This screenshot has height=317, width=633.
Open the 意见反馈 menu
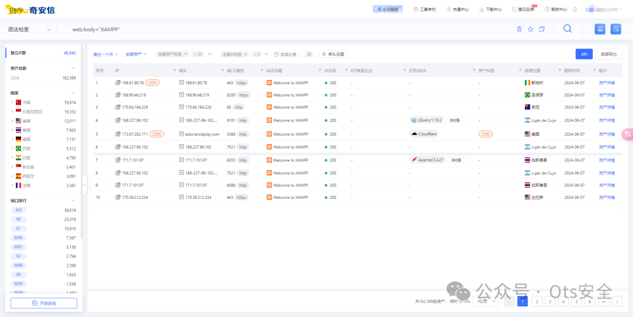click(523, 9)
